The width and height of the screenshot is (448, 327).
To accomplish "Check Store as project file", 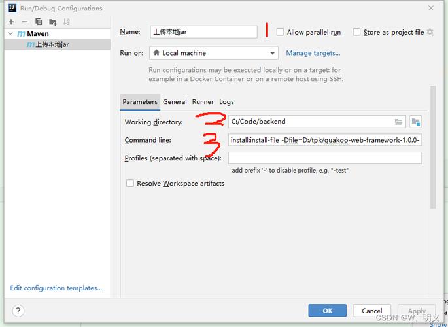I will click(x=356, y=32).
